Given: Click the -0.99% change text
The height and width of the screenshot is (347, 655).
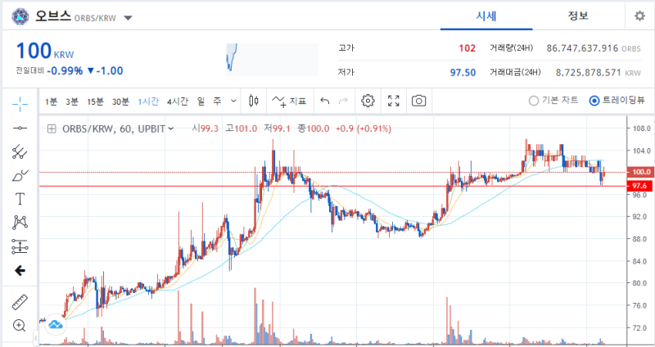Looking at the screenshot, I should click(65, 71).
